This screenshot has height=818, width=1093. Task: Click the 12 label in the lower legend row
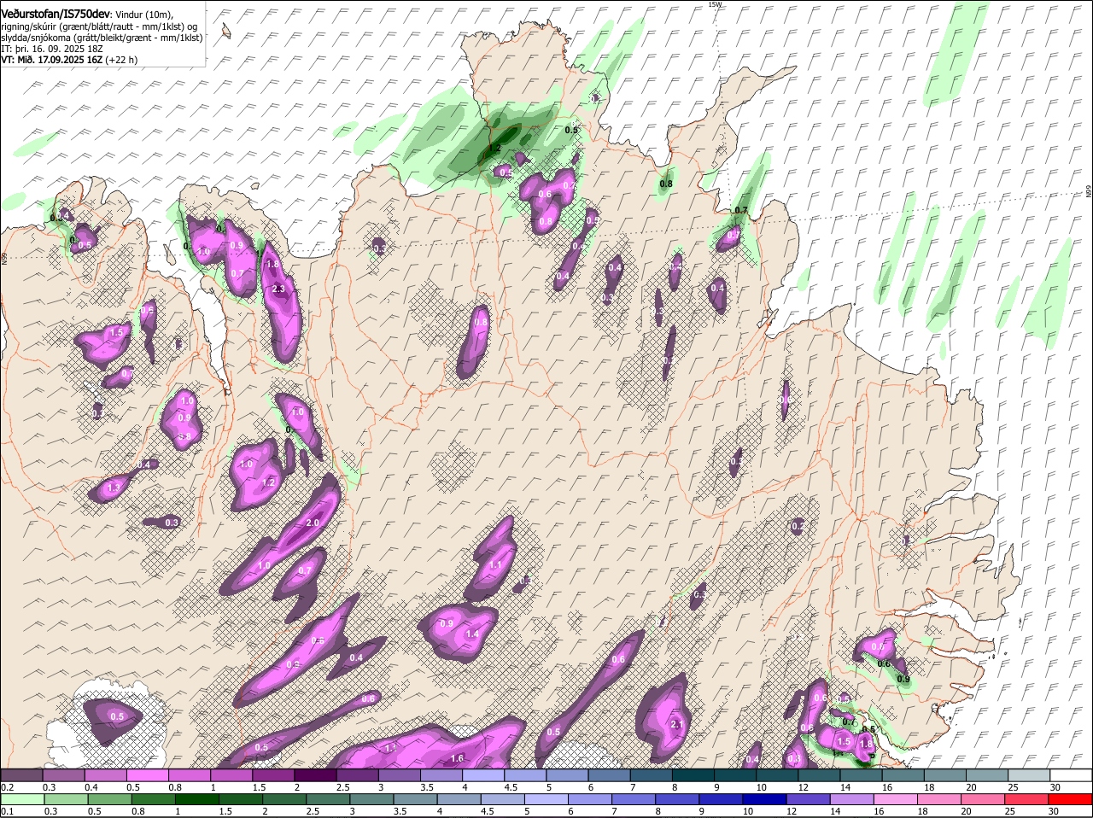coord(791,811)
